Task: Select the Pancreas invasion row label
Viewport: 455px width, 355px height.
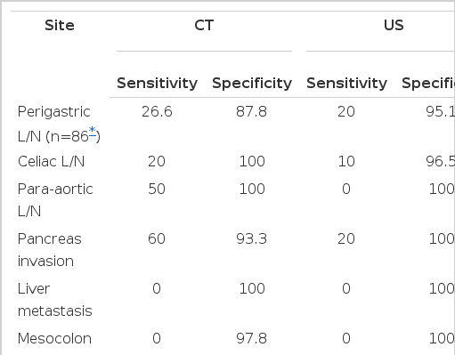Action: [49, 250]
